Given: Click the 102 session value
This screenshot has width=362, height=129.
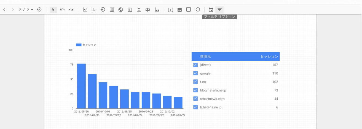Looking at the screenshot, I should pyautogui.click(x=275, y=82).
